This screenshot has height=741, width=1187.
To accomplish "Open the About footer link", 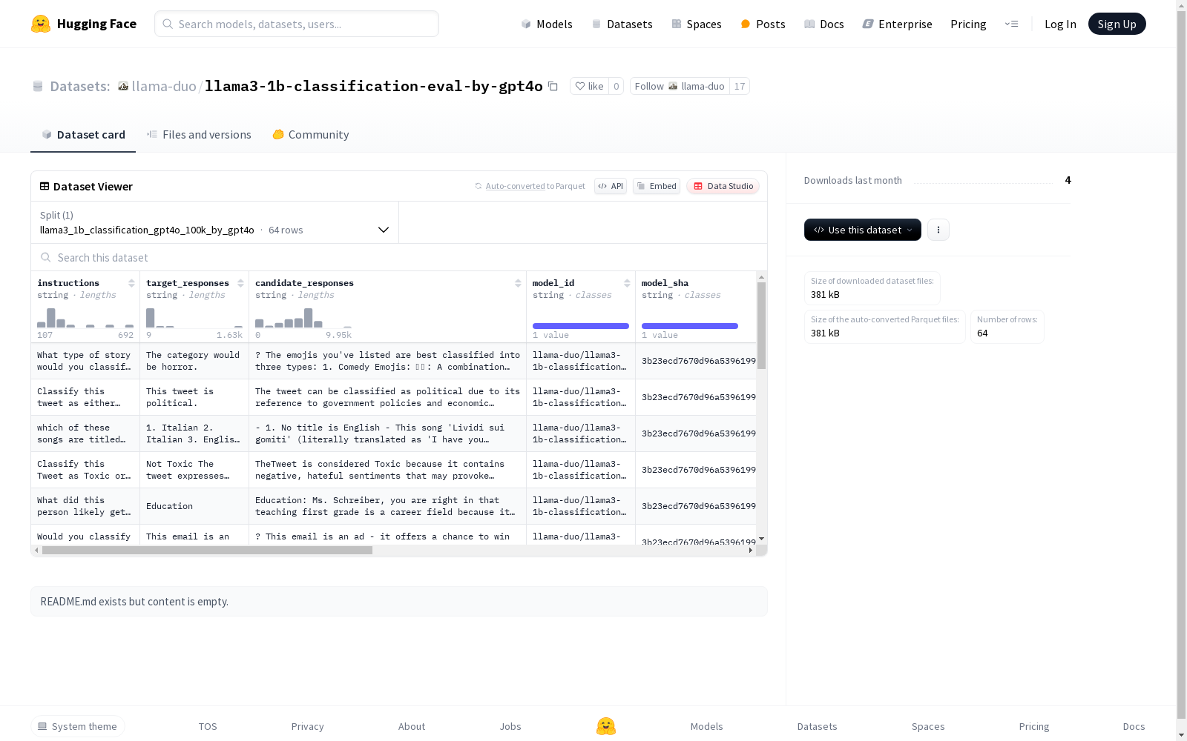I will pos(412,726).
